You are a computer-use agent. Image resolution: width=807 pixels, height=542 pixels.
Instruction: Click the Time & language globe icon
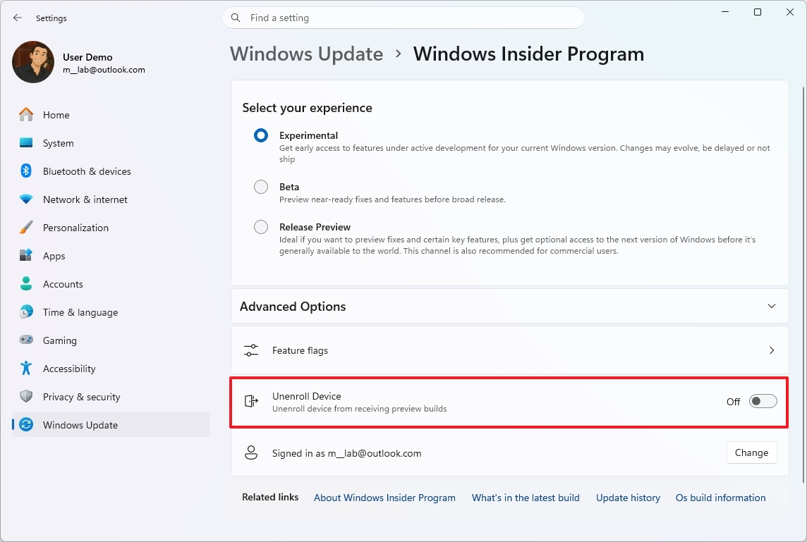point(26,312)
